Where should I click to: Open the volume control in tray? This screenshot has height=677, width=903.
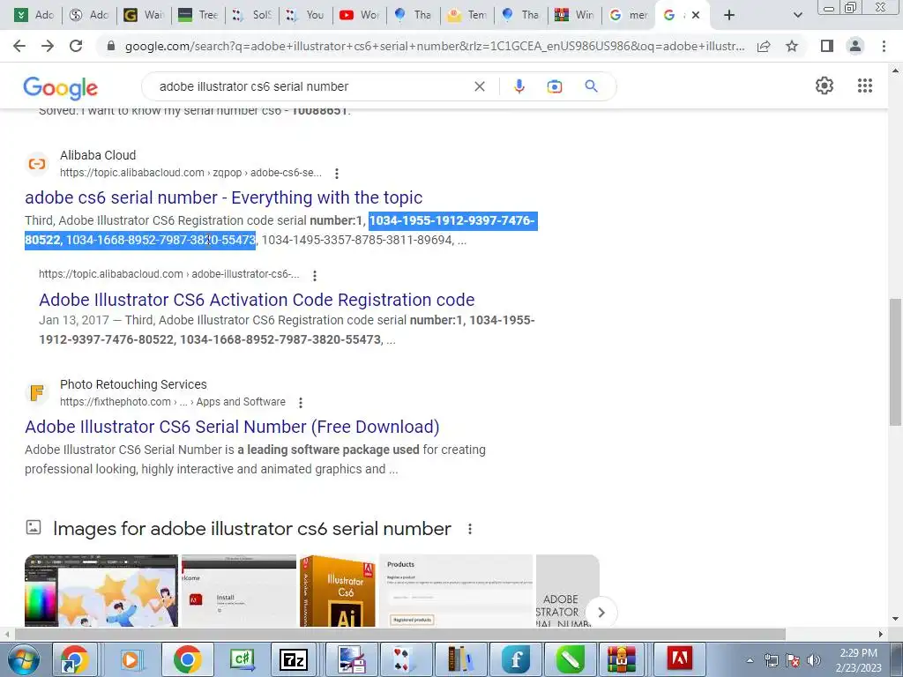tap(814, 660)
